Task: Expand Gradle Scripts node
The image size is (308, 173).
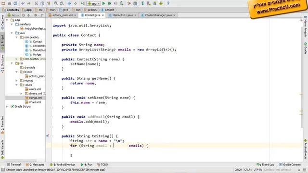Action: 7,106
